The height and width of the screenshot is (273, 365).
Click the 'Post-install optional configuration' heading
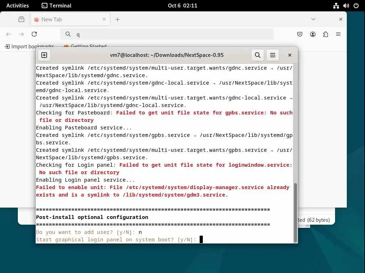(x=92, y=217)
